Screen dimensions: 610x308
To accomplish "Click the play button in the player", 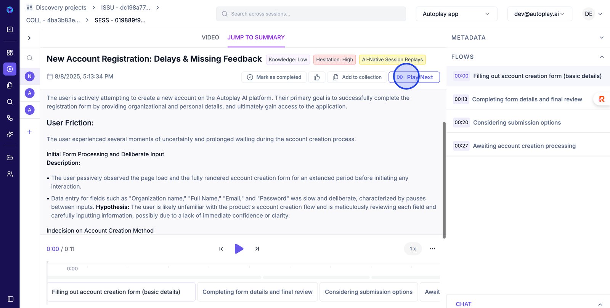I will click(239, 249).
